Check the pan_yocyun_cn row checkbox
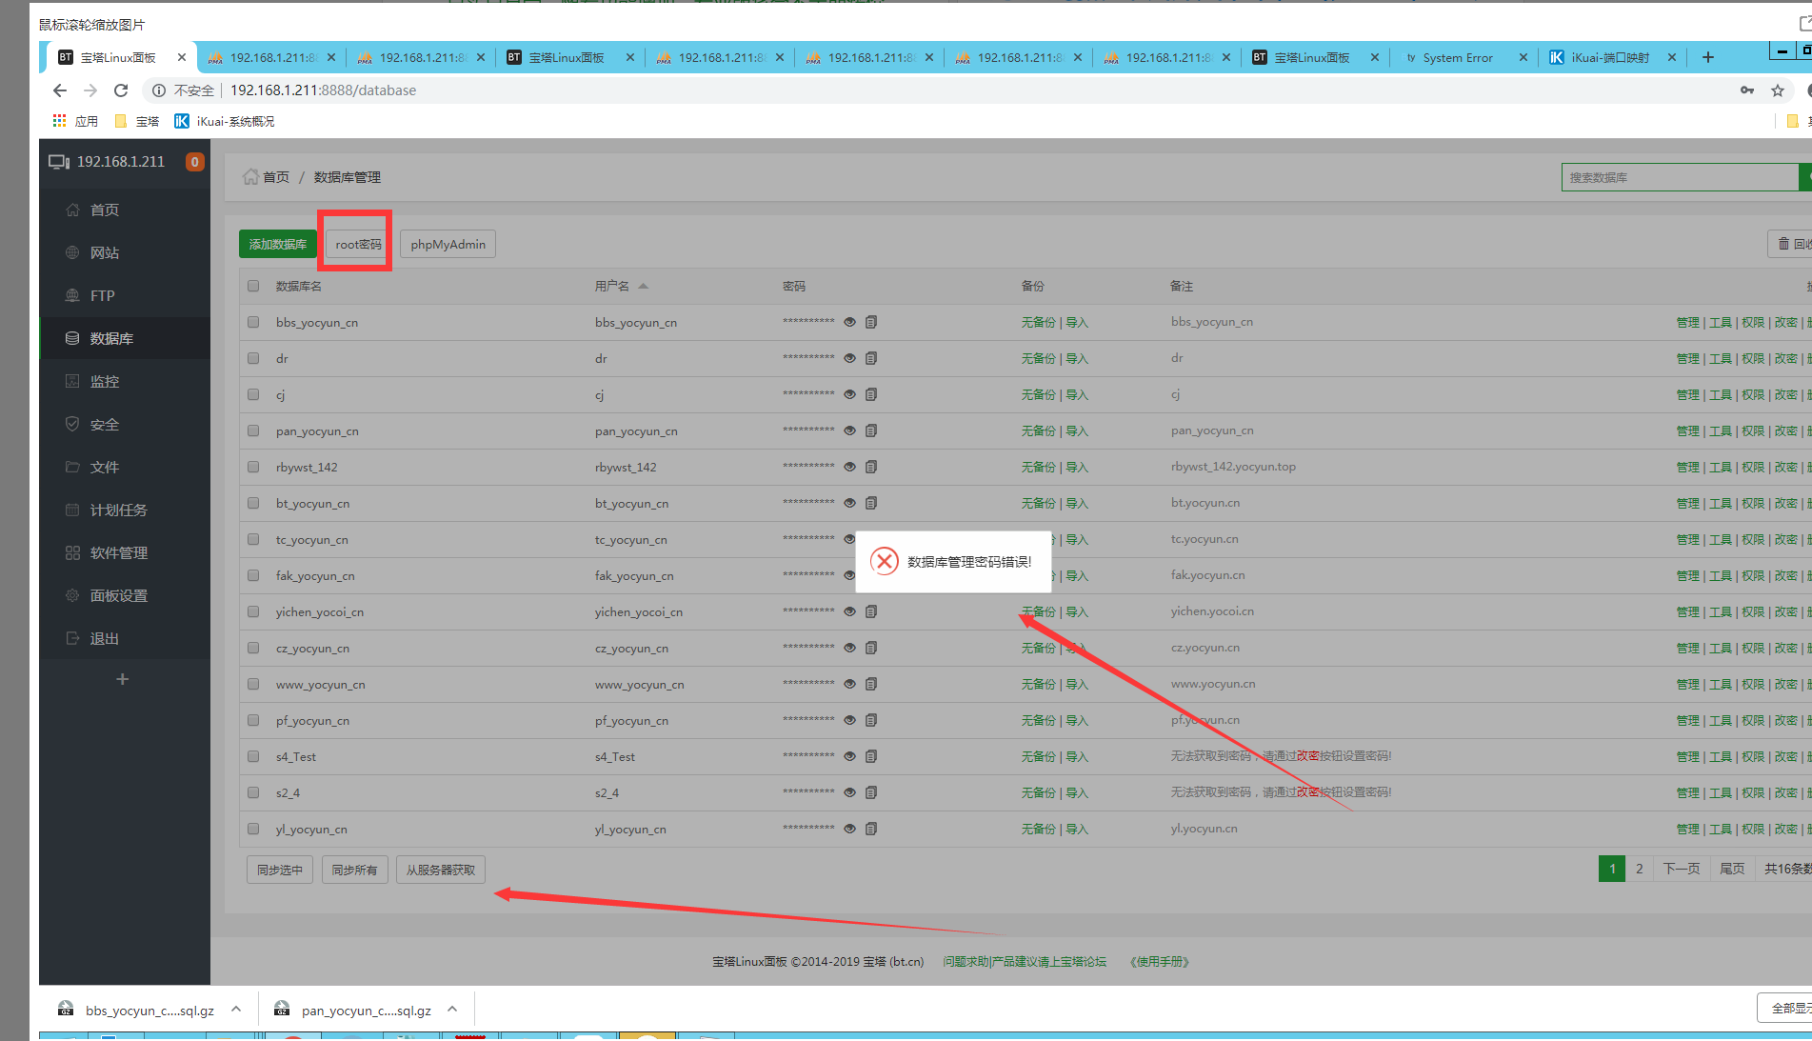Image resolution: width=1812 pixels, height=1041 pixels. pos(253,430)
